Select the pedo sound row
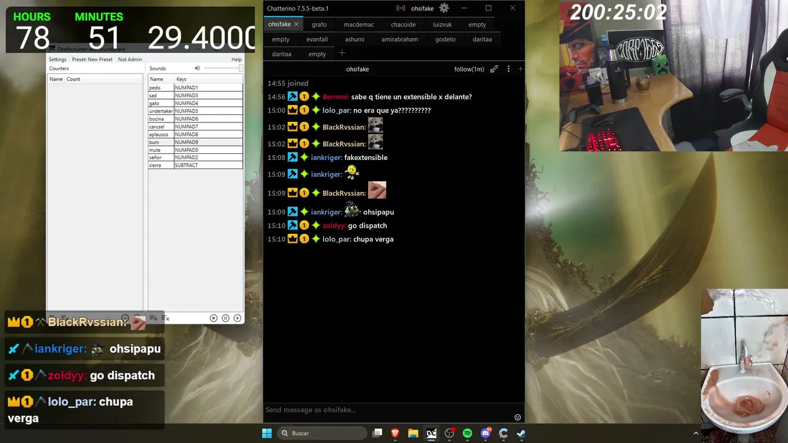This screenshot has height=443, width=788. pyautogui.click(x=195, y=88)
